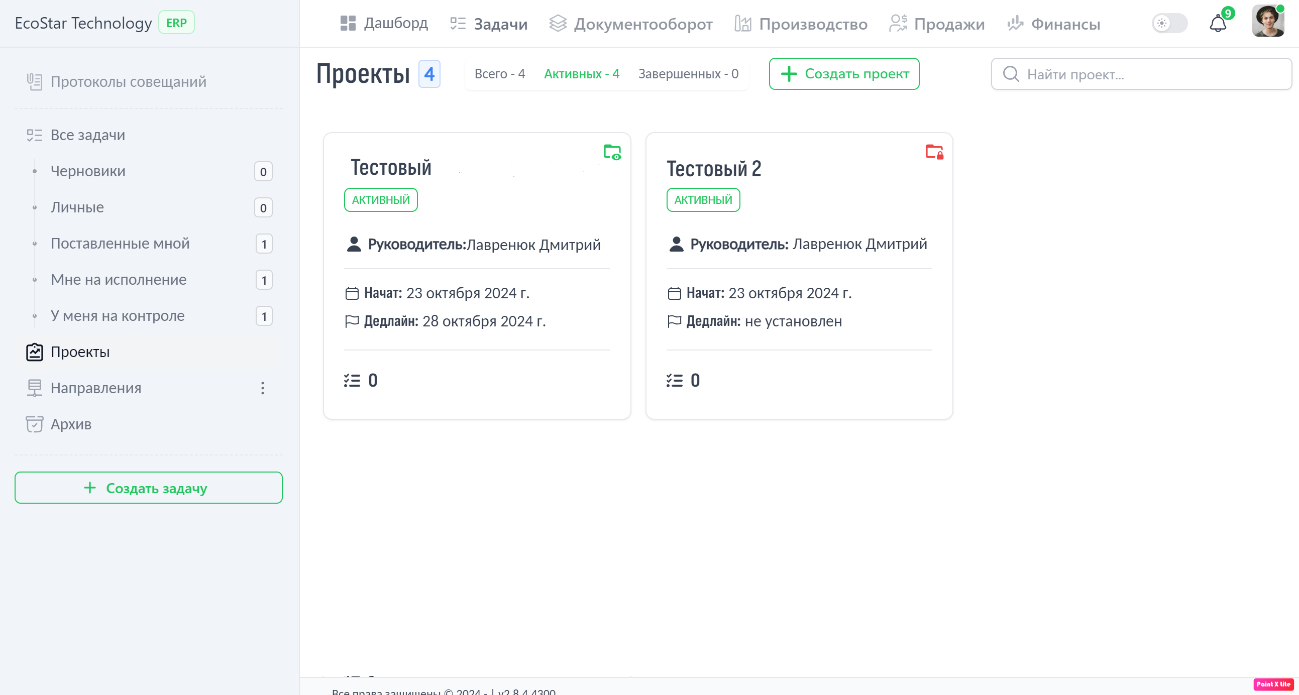This screenshot has width=1299, height=695.
Task: Open notifications via the bell icon
Action: click(1218, 23)
